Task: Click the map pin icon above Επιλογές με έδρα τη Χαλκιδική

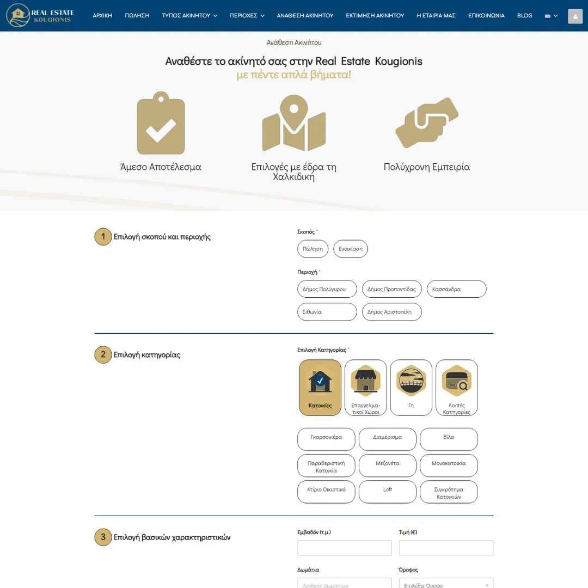Action: [294, 123]
